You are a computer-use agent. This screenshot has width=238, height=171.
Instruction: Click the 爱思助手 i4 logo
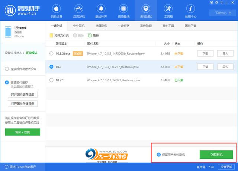(22, 10)
